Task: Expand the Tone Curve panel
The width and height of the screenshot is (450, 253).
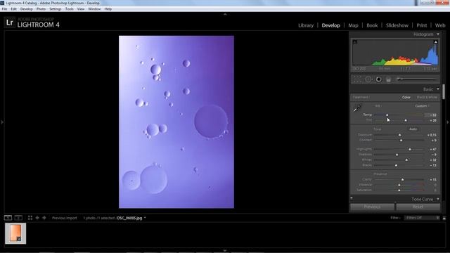Action: click(x=438, y=199)
